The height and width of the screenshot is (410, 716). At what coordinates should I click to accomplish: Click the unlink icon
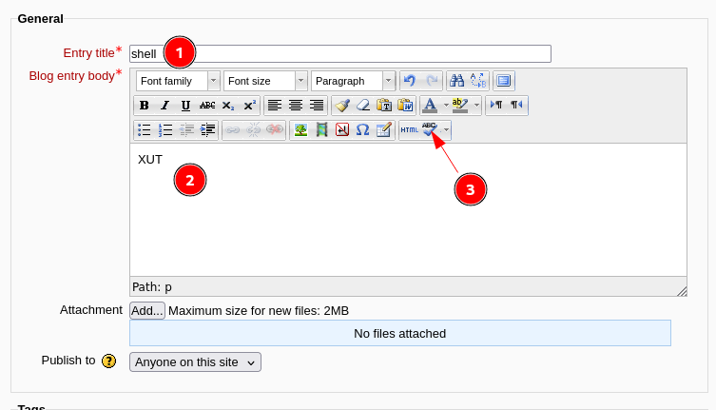coord(254,130)
